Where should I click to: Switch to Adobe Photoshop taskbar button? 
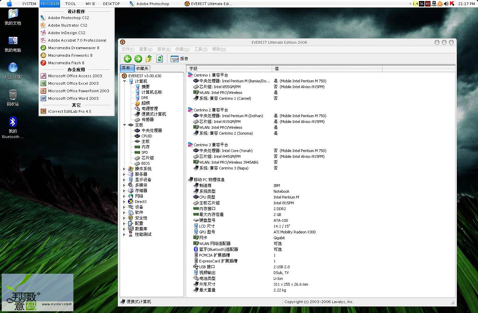pos(150,4)
